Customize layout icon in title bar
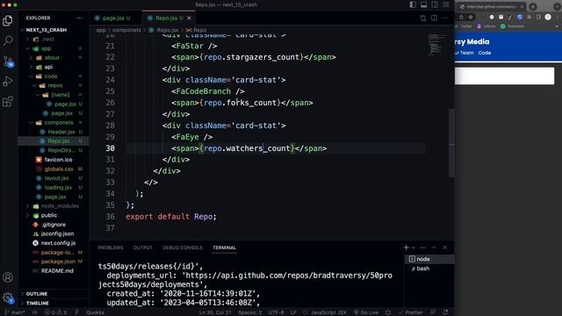The width and height of the screenshot is (562, 316). click(x=446, y=4)
